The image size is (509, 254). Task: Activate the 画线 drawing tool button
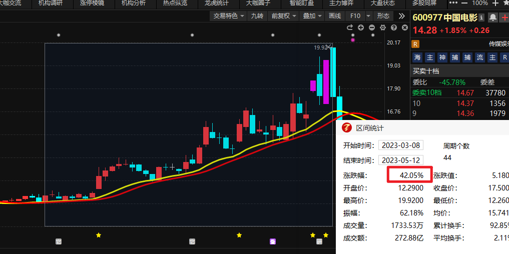(x=335, y=16)
